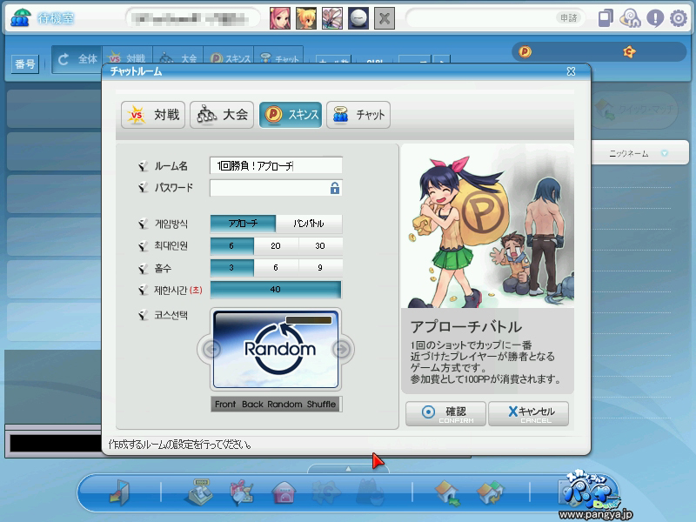Close the チャットルーム dialog

(572, 71)
